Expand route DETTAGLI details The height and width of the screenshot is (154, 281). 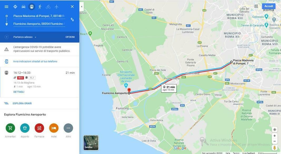coord(19,92)
